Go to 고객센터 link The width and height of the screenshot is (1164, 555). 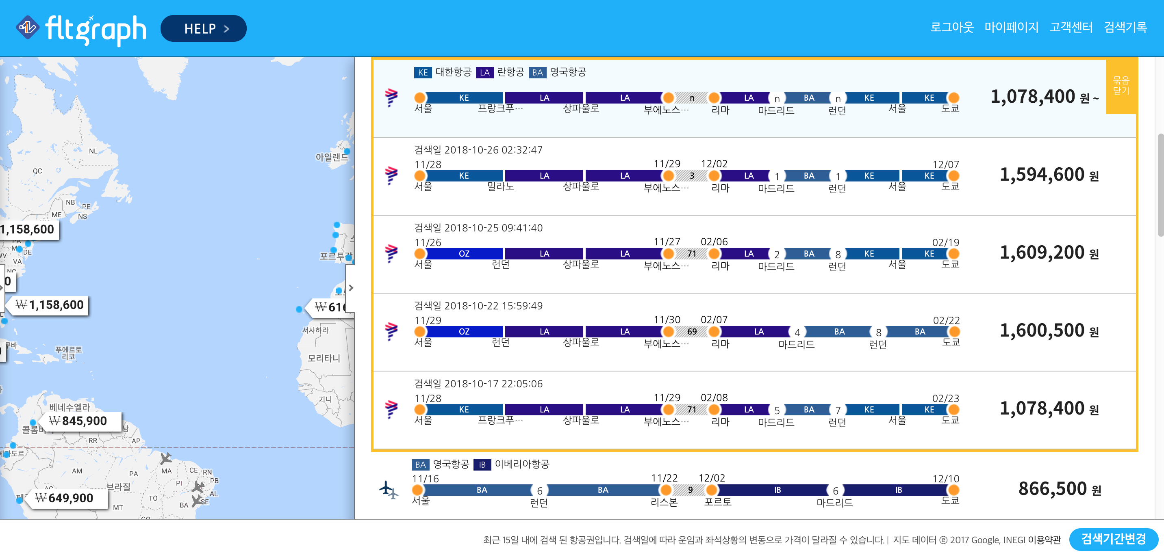[x=1071, y=28]
